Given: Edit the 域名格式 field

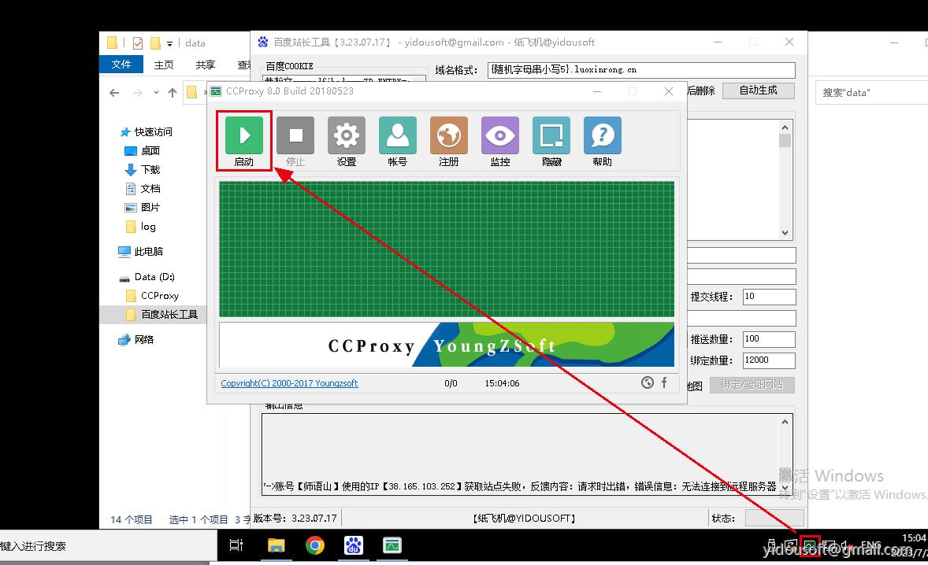Looking at the screenshot, I should [641, 70].
